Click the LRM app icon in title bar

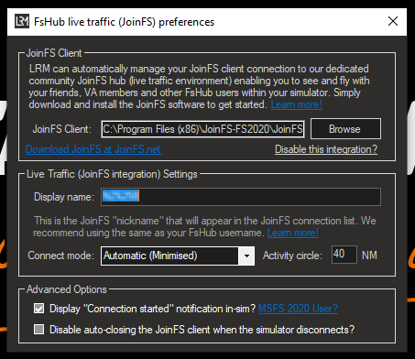pyautogui.click(x=22, y=21)
